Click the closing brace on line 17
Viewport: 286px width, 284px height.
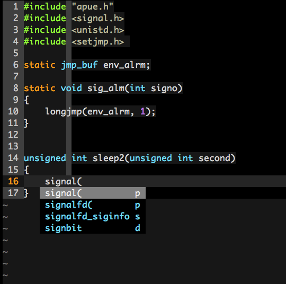point(26,193)
